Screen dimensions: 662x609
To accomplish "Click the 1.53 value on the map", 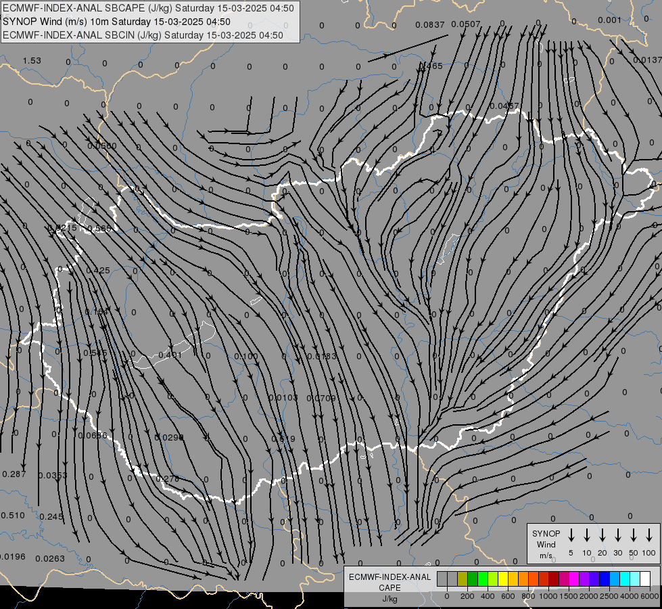I will point(32,60).
